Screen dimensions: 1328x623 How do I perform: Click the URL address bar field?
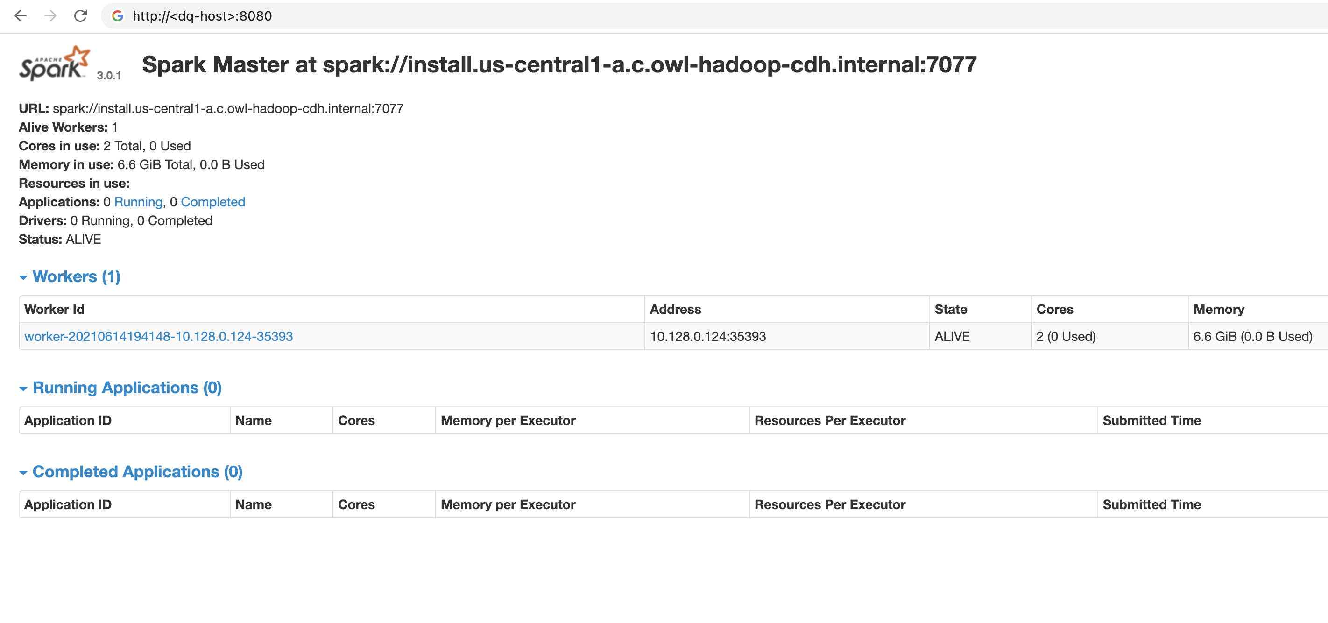[x=619, y=16]
